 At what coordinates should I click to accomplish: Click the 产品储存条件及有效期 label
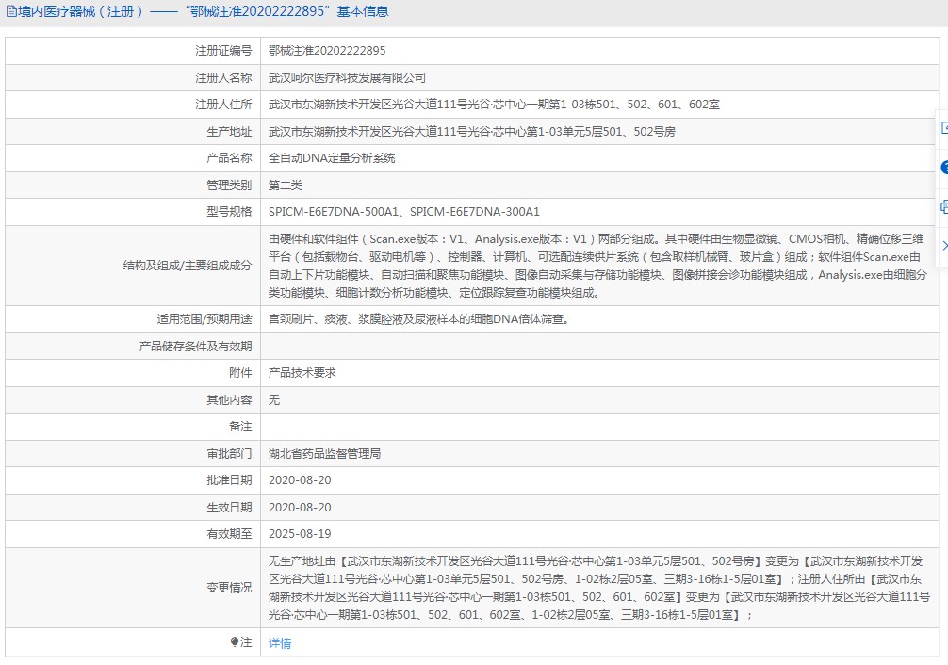[x=195, y=347]
